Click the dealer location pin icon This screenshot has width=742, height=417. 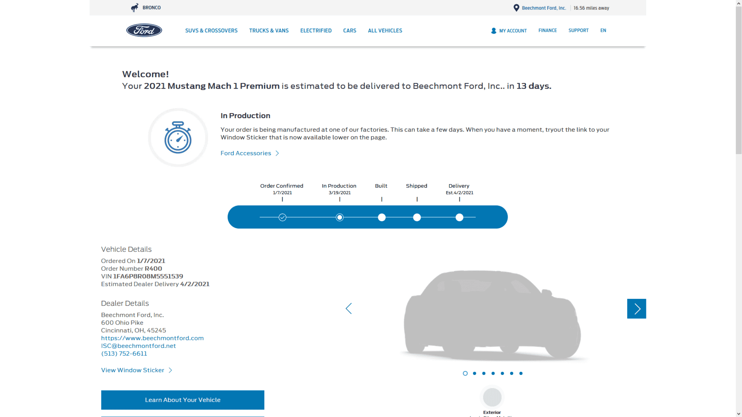pos(516,8)
